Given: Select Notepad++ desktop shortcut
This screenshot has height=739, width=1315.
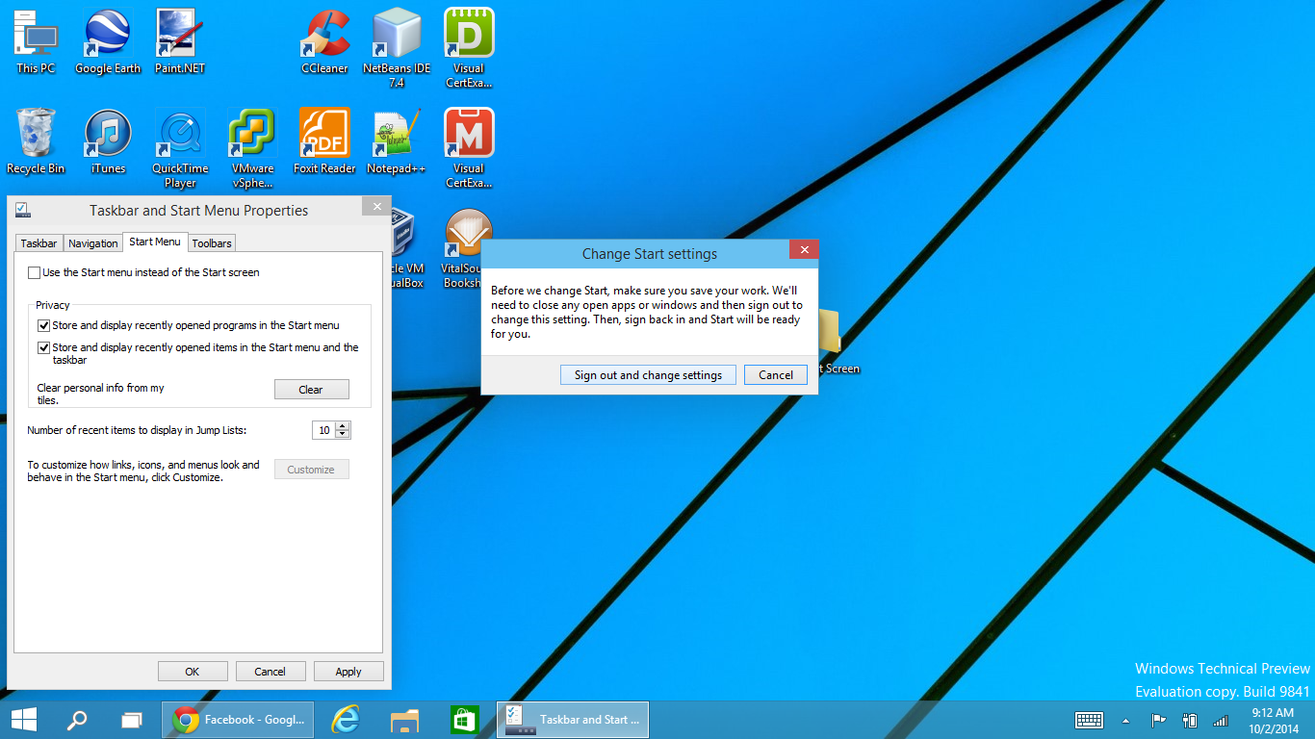Looking at the screenshot, I should pyautogui.click(x=397, y=141).
